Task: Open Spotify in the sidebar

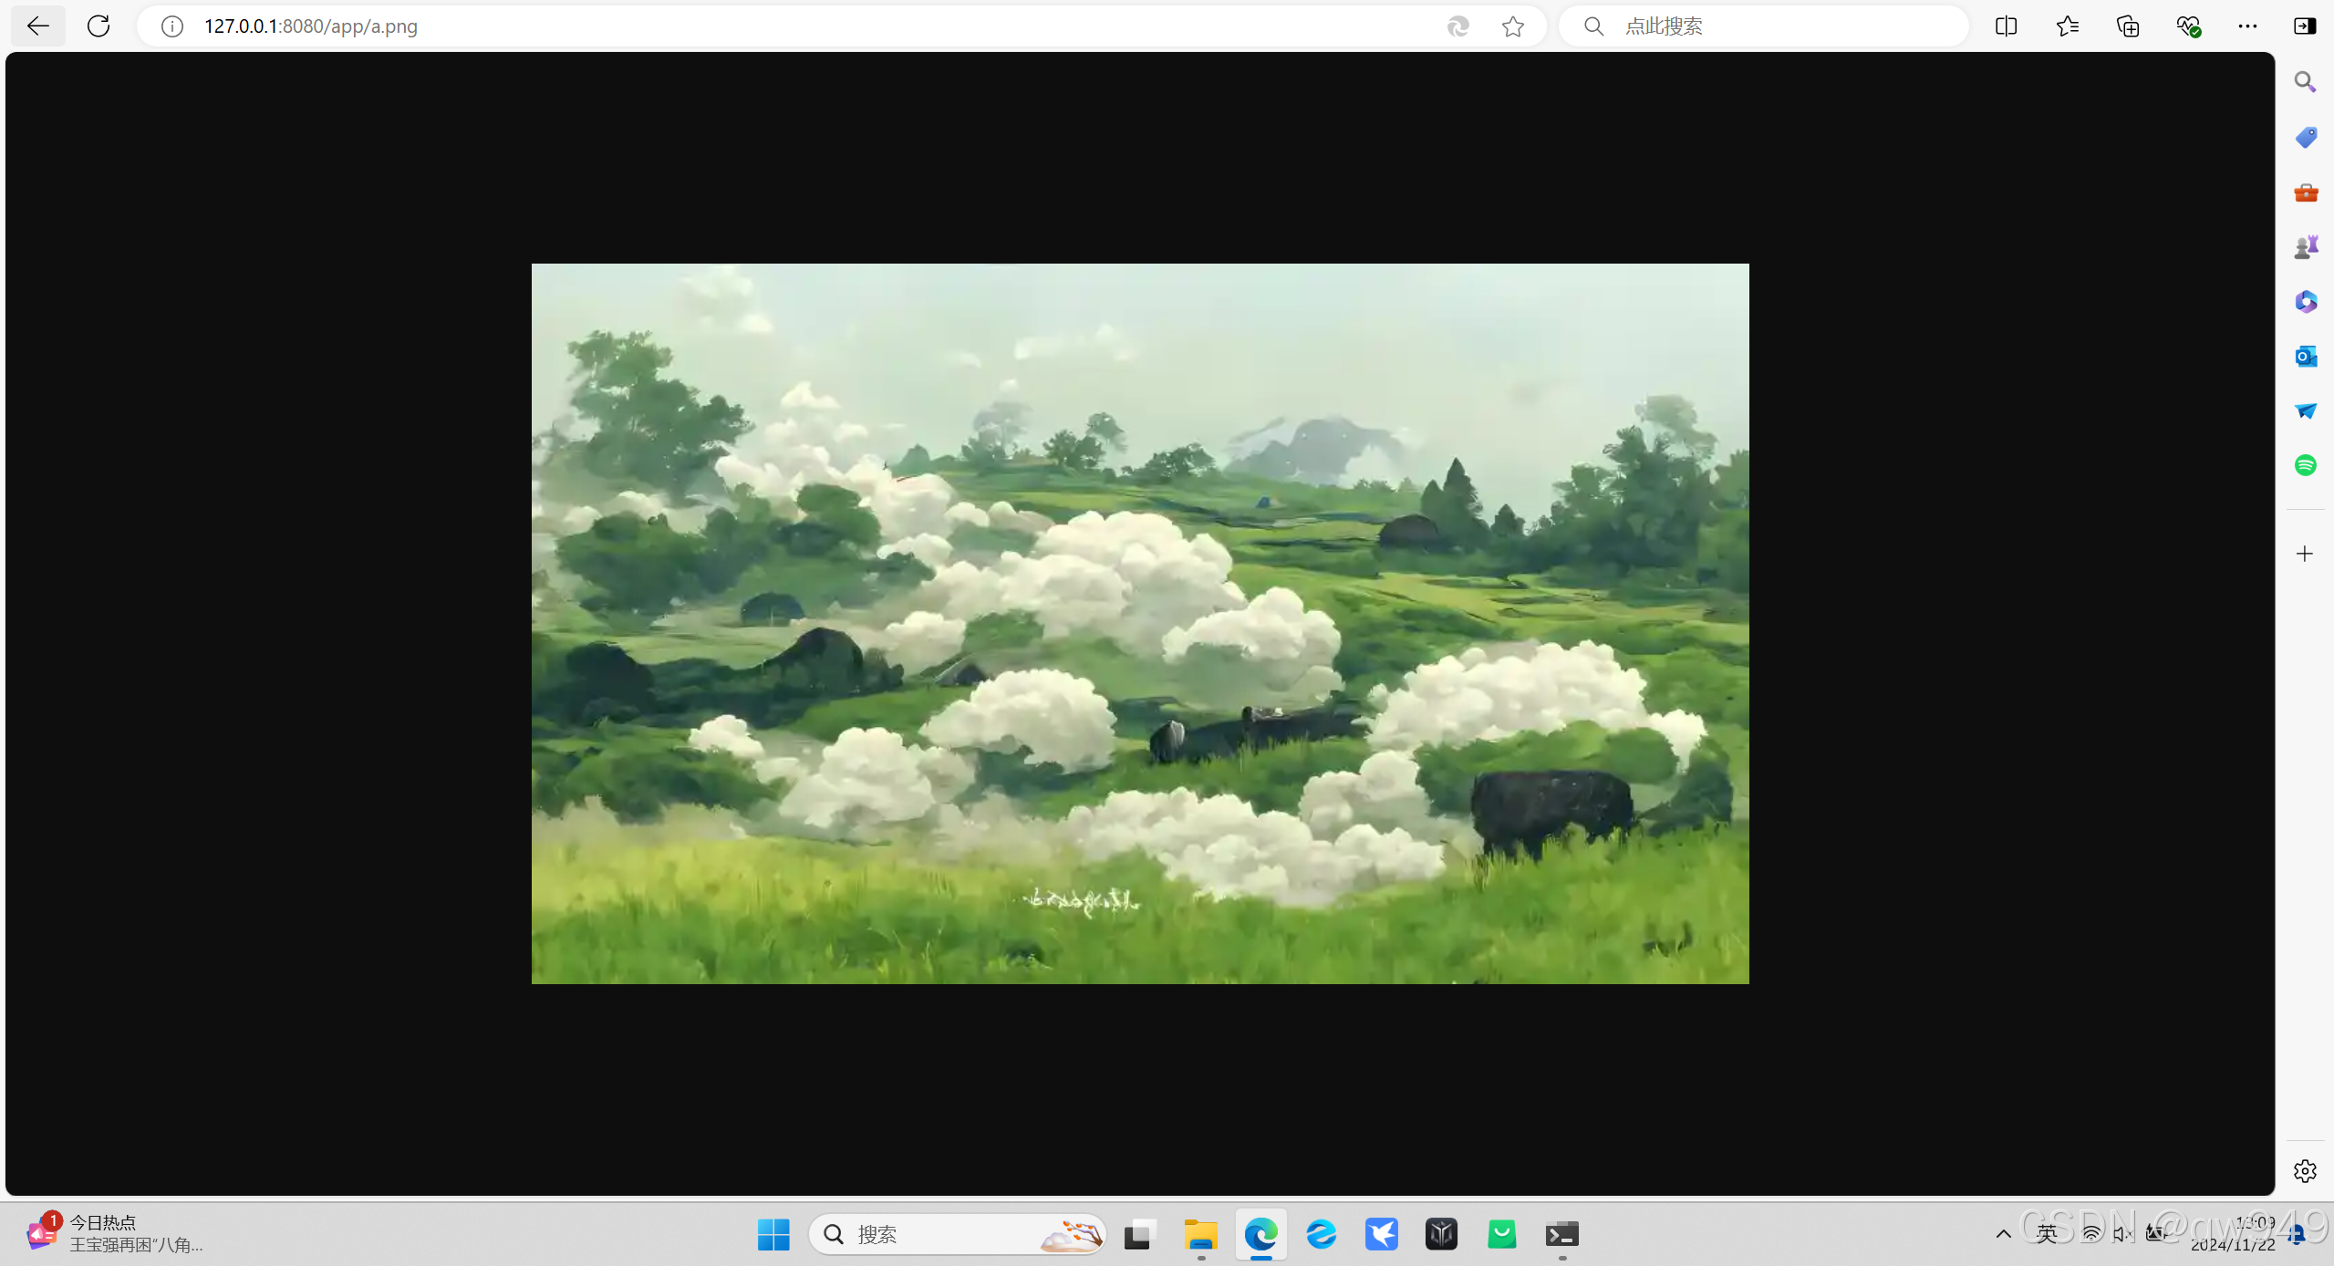Action: click(x=2305, y=465)
